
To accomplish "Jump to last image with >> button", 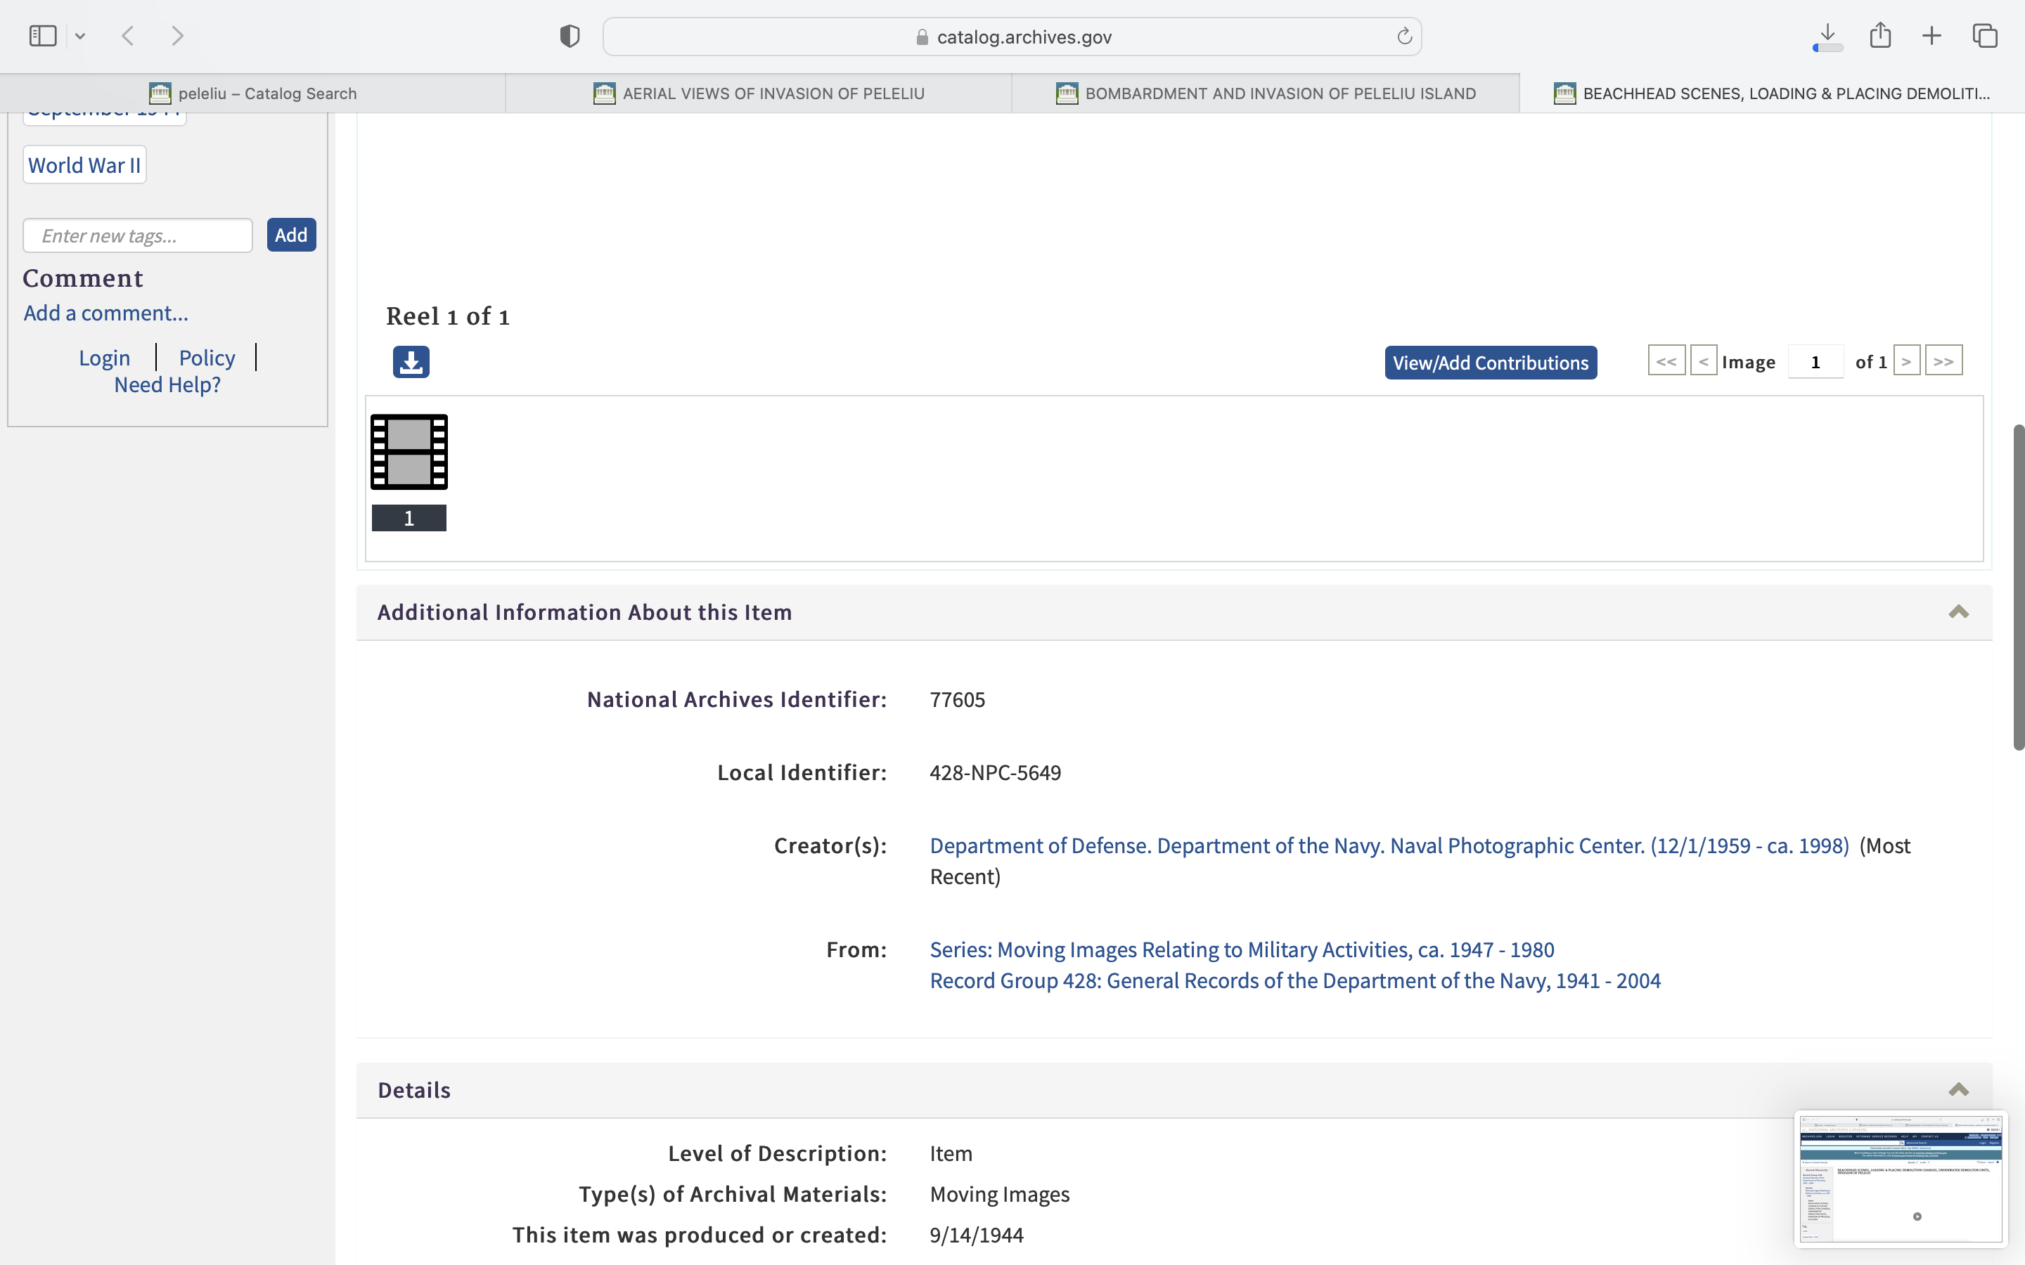I will [1943, 361].
